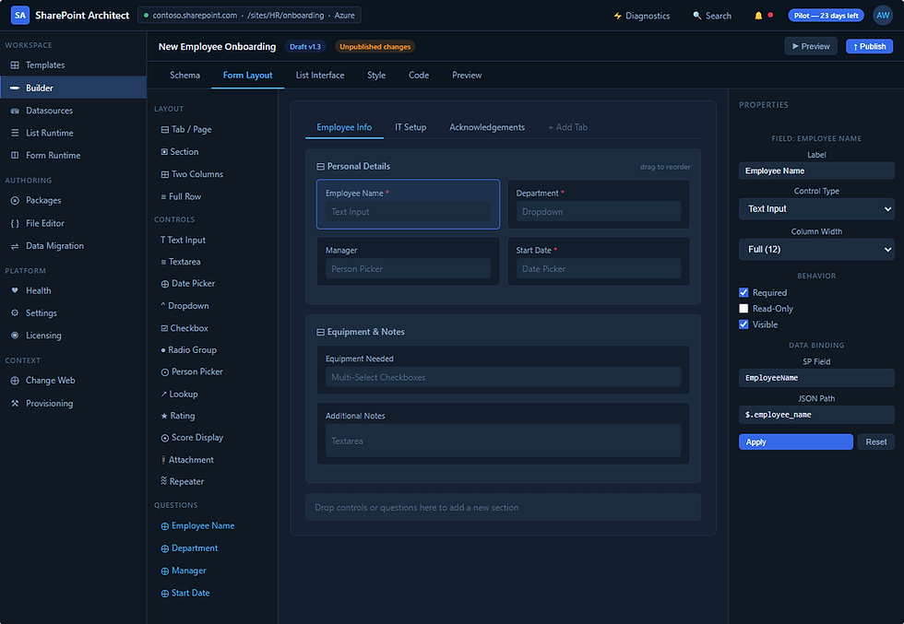
Task: Click the Rating star icon
Action: [x=164, y=416]
